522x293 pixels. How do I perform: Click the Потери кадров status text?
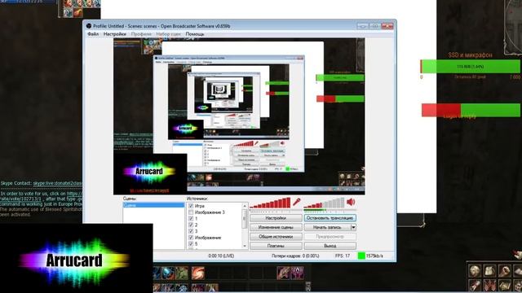pyautogui.click(x=295, y=256)
